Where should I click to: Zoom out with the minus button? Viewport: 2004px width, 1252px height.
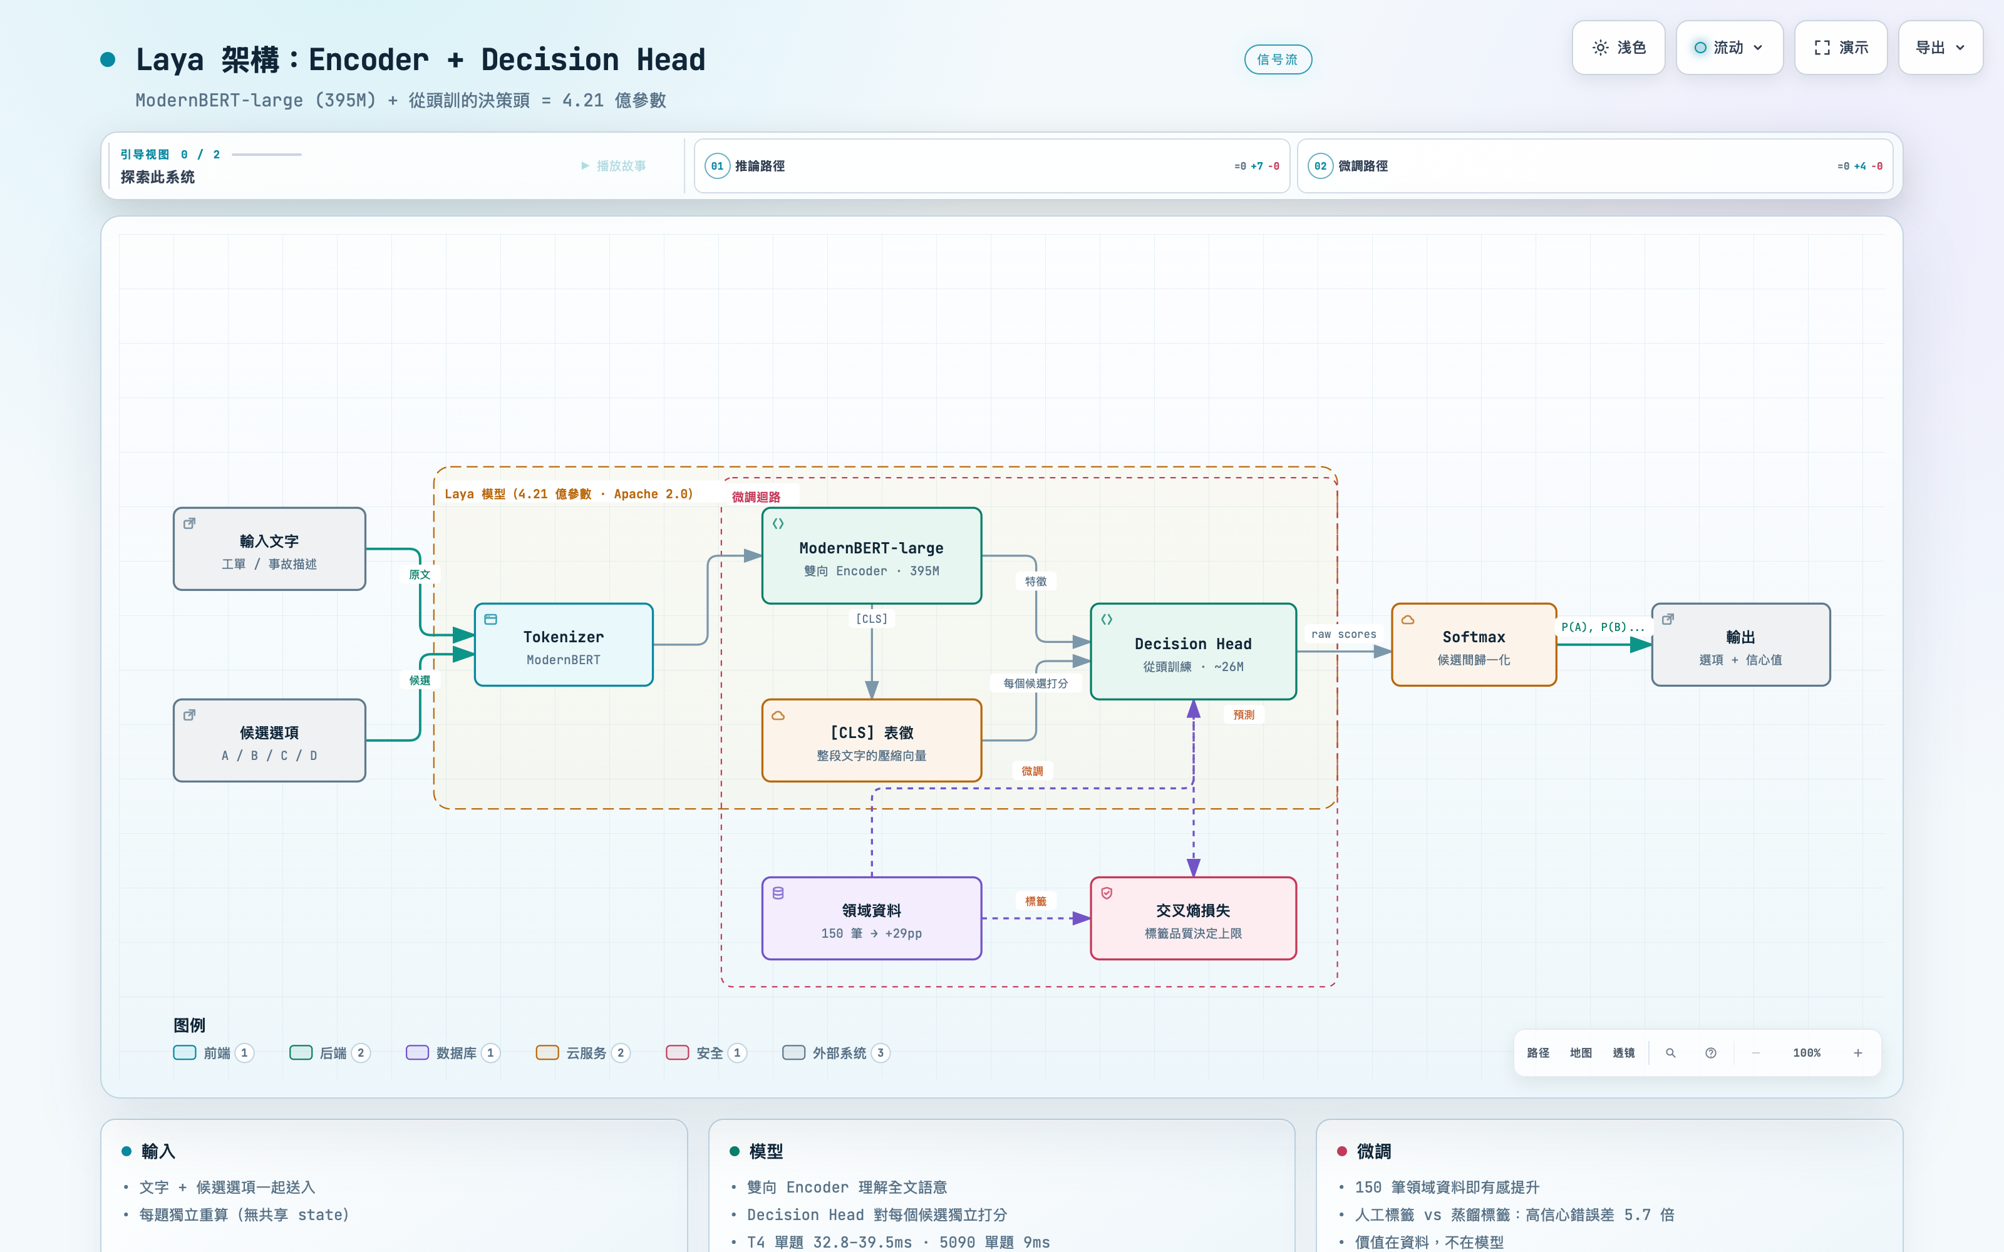pos(1755,1052)
